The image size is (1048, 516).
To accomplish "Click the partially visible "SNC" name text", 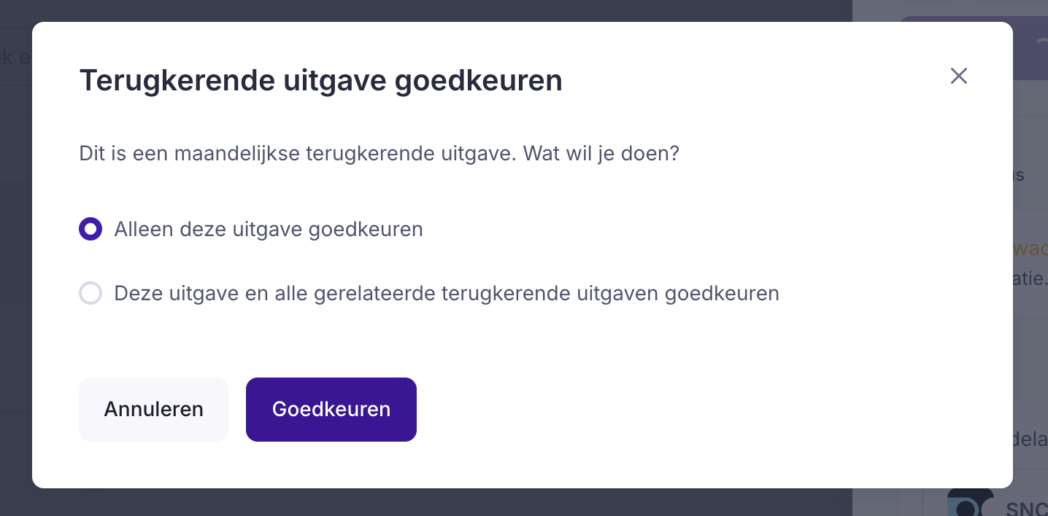I will coord(1026,509).
